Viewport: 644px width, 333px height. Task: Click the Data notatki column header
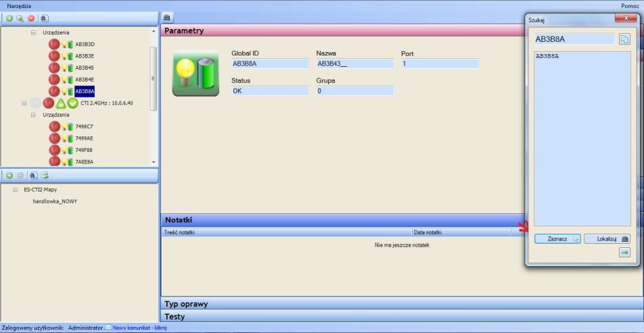461,232
